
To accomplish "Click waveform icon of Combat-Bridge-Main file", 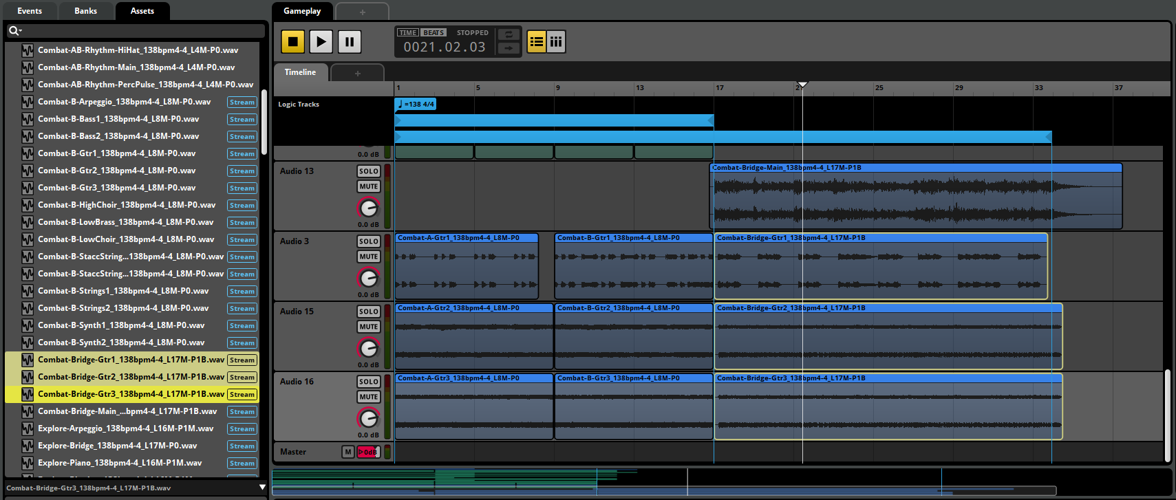I will [x=28, y=411].
